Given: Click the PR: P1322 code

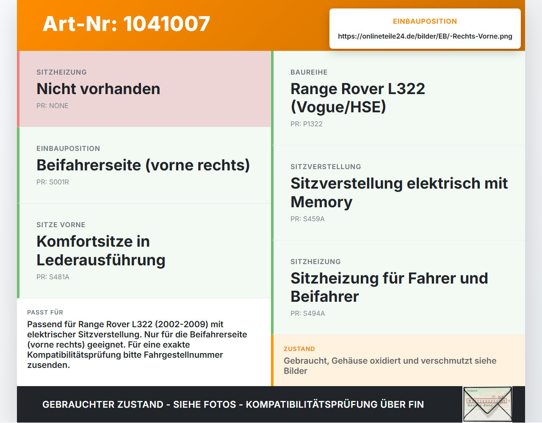Looking at the screenshot, I should click(x=307, y=124).
